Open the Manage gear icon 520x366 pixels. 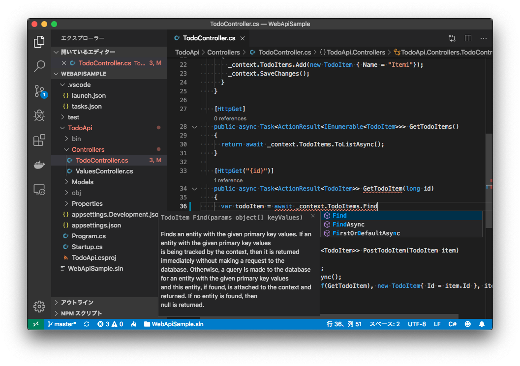(x=39, y=307)
